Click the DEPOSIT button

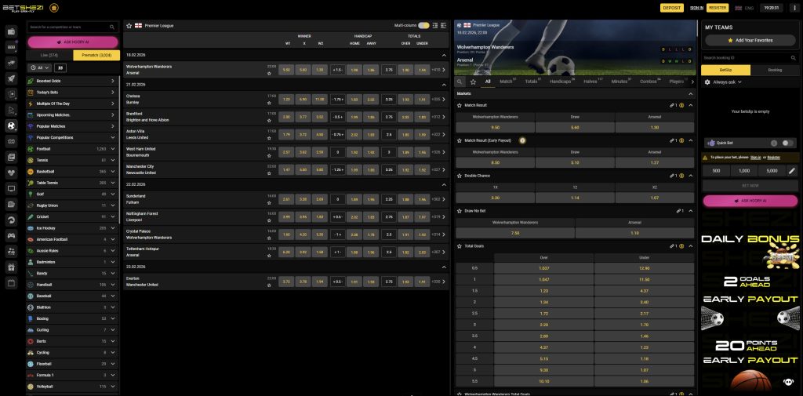671,8
